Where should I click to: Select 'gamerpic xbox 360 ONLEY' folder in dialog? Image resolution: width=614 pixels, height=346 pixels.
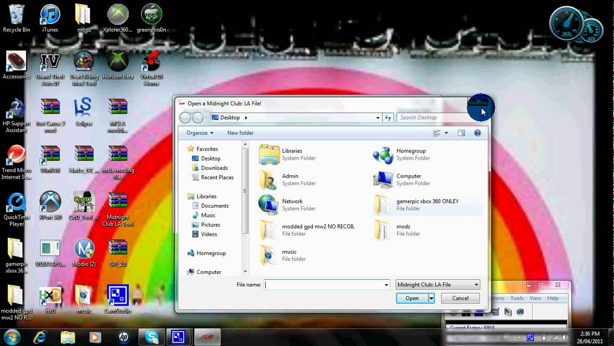coord(427,205)
